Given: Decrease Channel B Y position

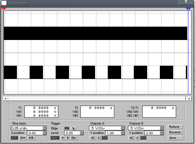Looking at the screenshot, I should pos(162,134).
